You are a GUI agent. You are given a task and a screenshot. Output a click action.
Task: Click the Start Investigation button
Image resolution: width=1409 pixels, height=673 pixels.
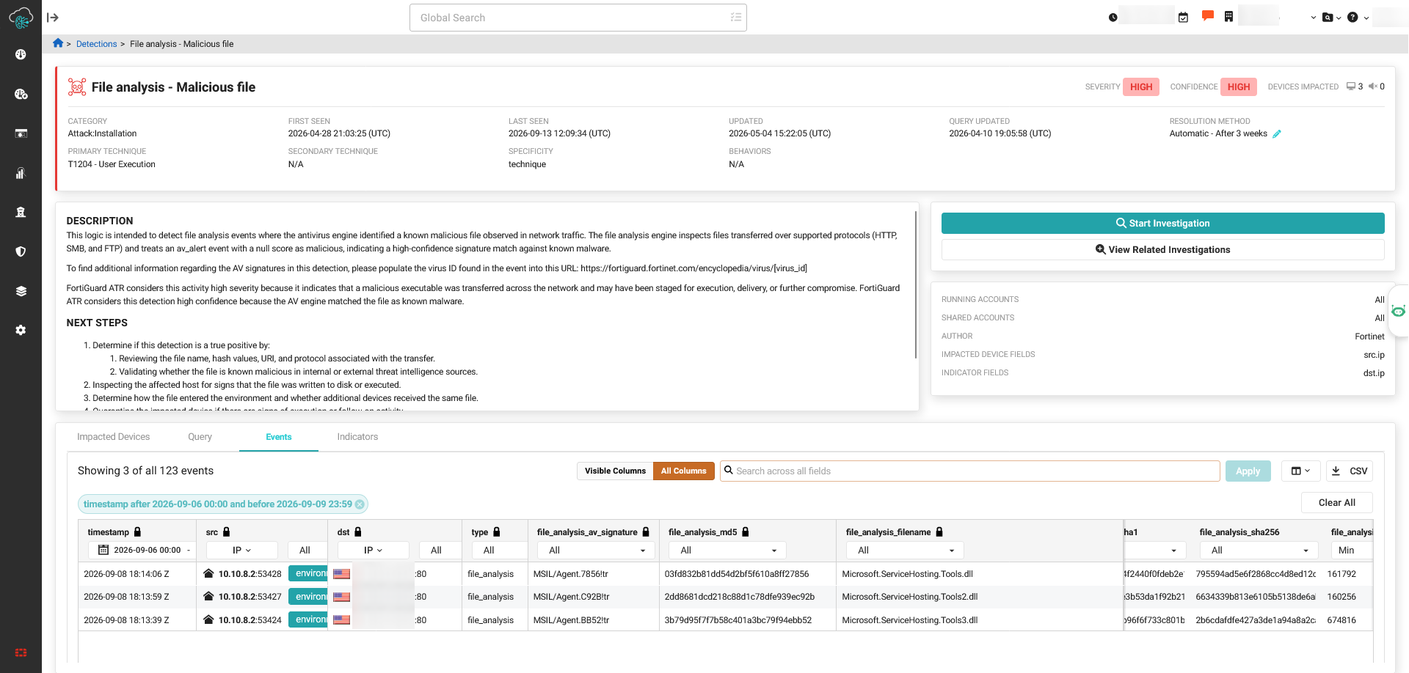click(1162, 224)
